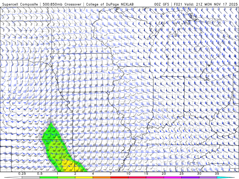The width and height of the screenshot is (239, 179).
Task: Click the yellow legend swatch between 2 and 4
Action: click(84, 178)
